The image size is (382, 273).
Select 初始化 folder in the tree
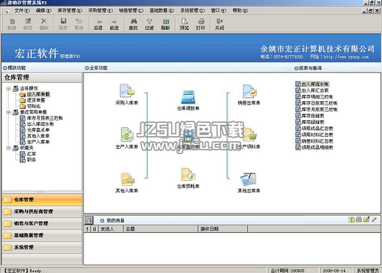click(33, 106)
